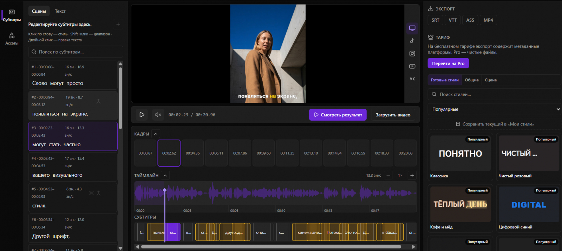Export subtitles as VTT

pyautogui.click(x=453, y=20)
